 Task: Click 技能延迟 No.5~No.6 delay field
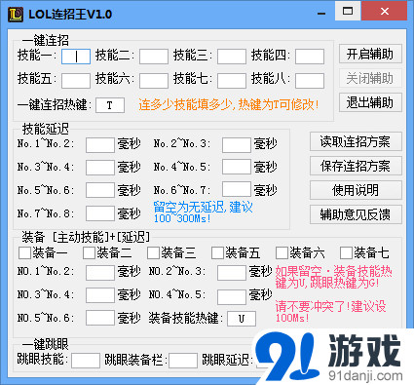coord(100,190)
